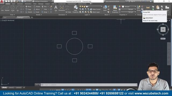Image resolution: width=172 pixels, height=96 pixels.
Task: Activate the Rotate command
Action: [x=37, y=6]
